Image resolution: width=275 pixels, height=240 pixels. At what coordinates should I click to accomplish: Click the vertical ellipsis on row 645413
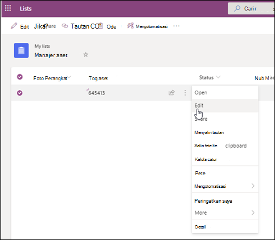[185, 93]
